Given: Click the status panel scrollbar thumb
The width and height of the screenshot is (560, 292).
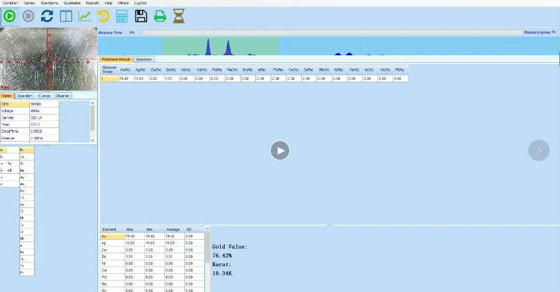Looking at the screenshot, I should coord(93,118).
